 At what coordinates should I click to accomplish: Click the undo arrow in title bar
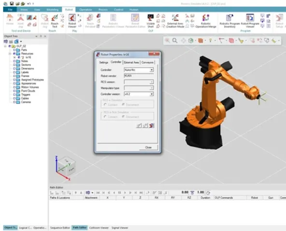tap(29, 3)
